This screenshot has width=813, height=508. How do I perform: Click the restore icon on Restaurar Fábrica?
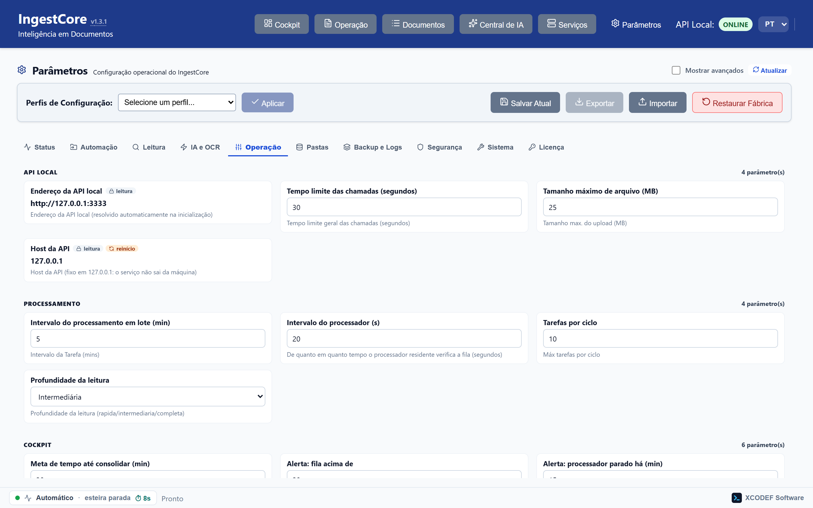click(706, 102)
